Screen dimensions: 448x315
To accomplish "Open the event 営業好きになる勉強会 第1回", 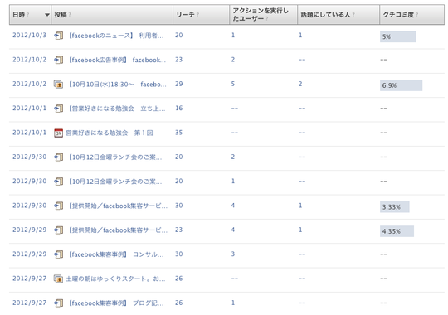I will 110,133.
